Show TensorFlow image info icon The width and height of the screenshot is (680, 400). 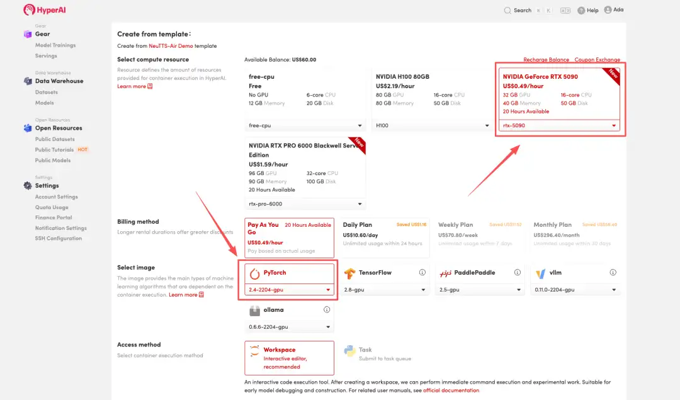pos(422,273)
